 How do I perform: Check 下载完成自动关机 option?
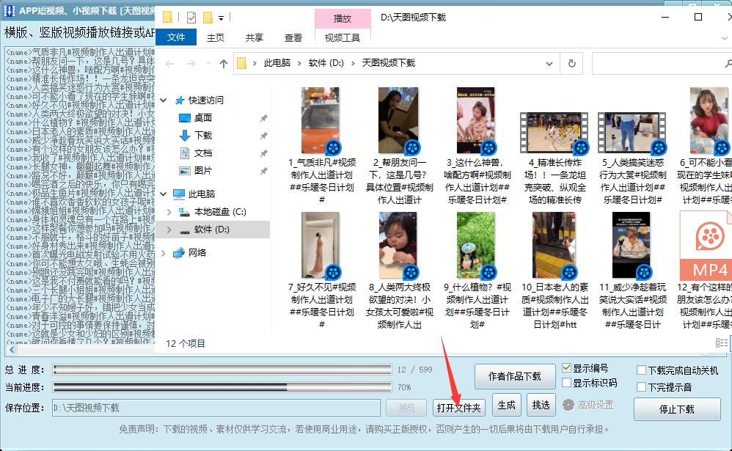coord(642,370)
